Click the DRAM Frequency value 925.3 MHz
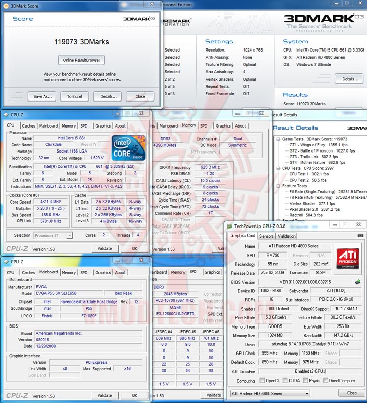This screenshot has height=403, width=367. point(210,167)
